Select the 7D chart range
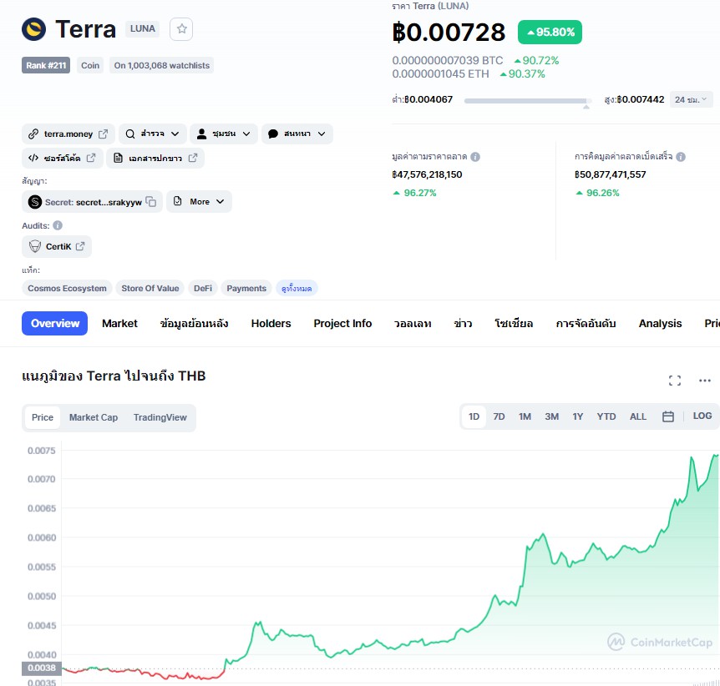This screenshot has width=720, height=686. click(x=499, y=416)
